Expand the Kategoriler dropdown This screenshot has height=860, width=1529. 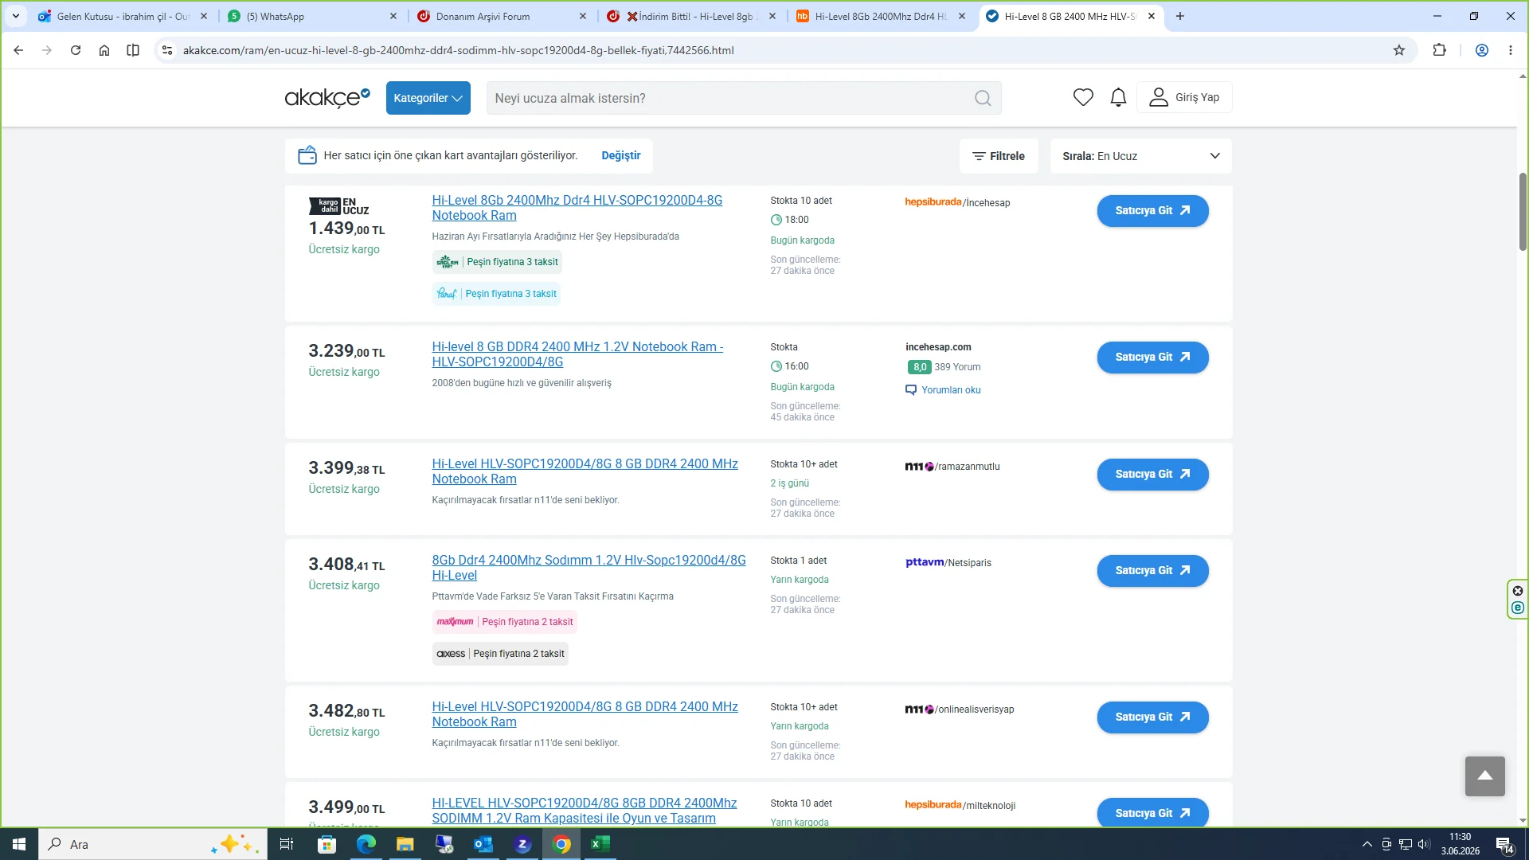(x=428, y=98)
